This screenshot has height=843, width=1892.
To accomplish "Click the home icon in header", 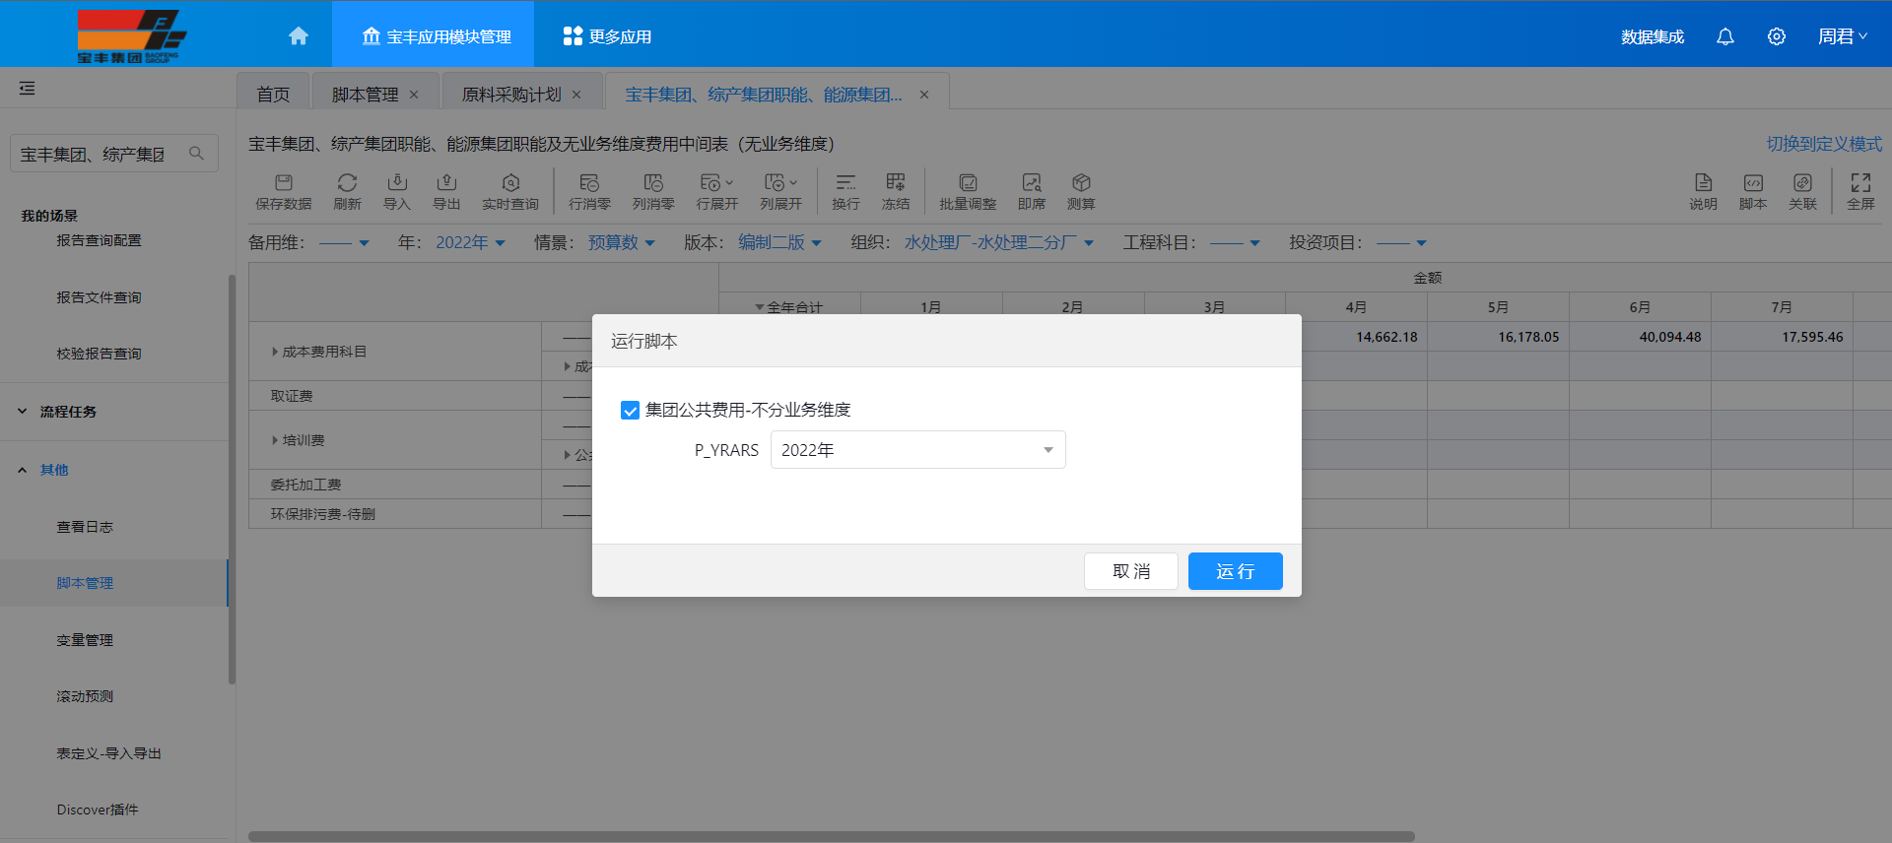I will pos(299,36).
